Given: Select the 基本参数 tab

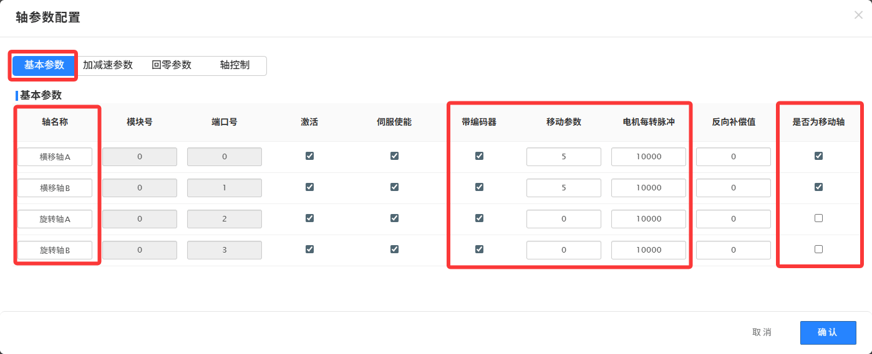Looking at the screenshot, I should (44, 65).
